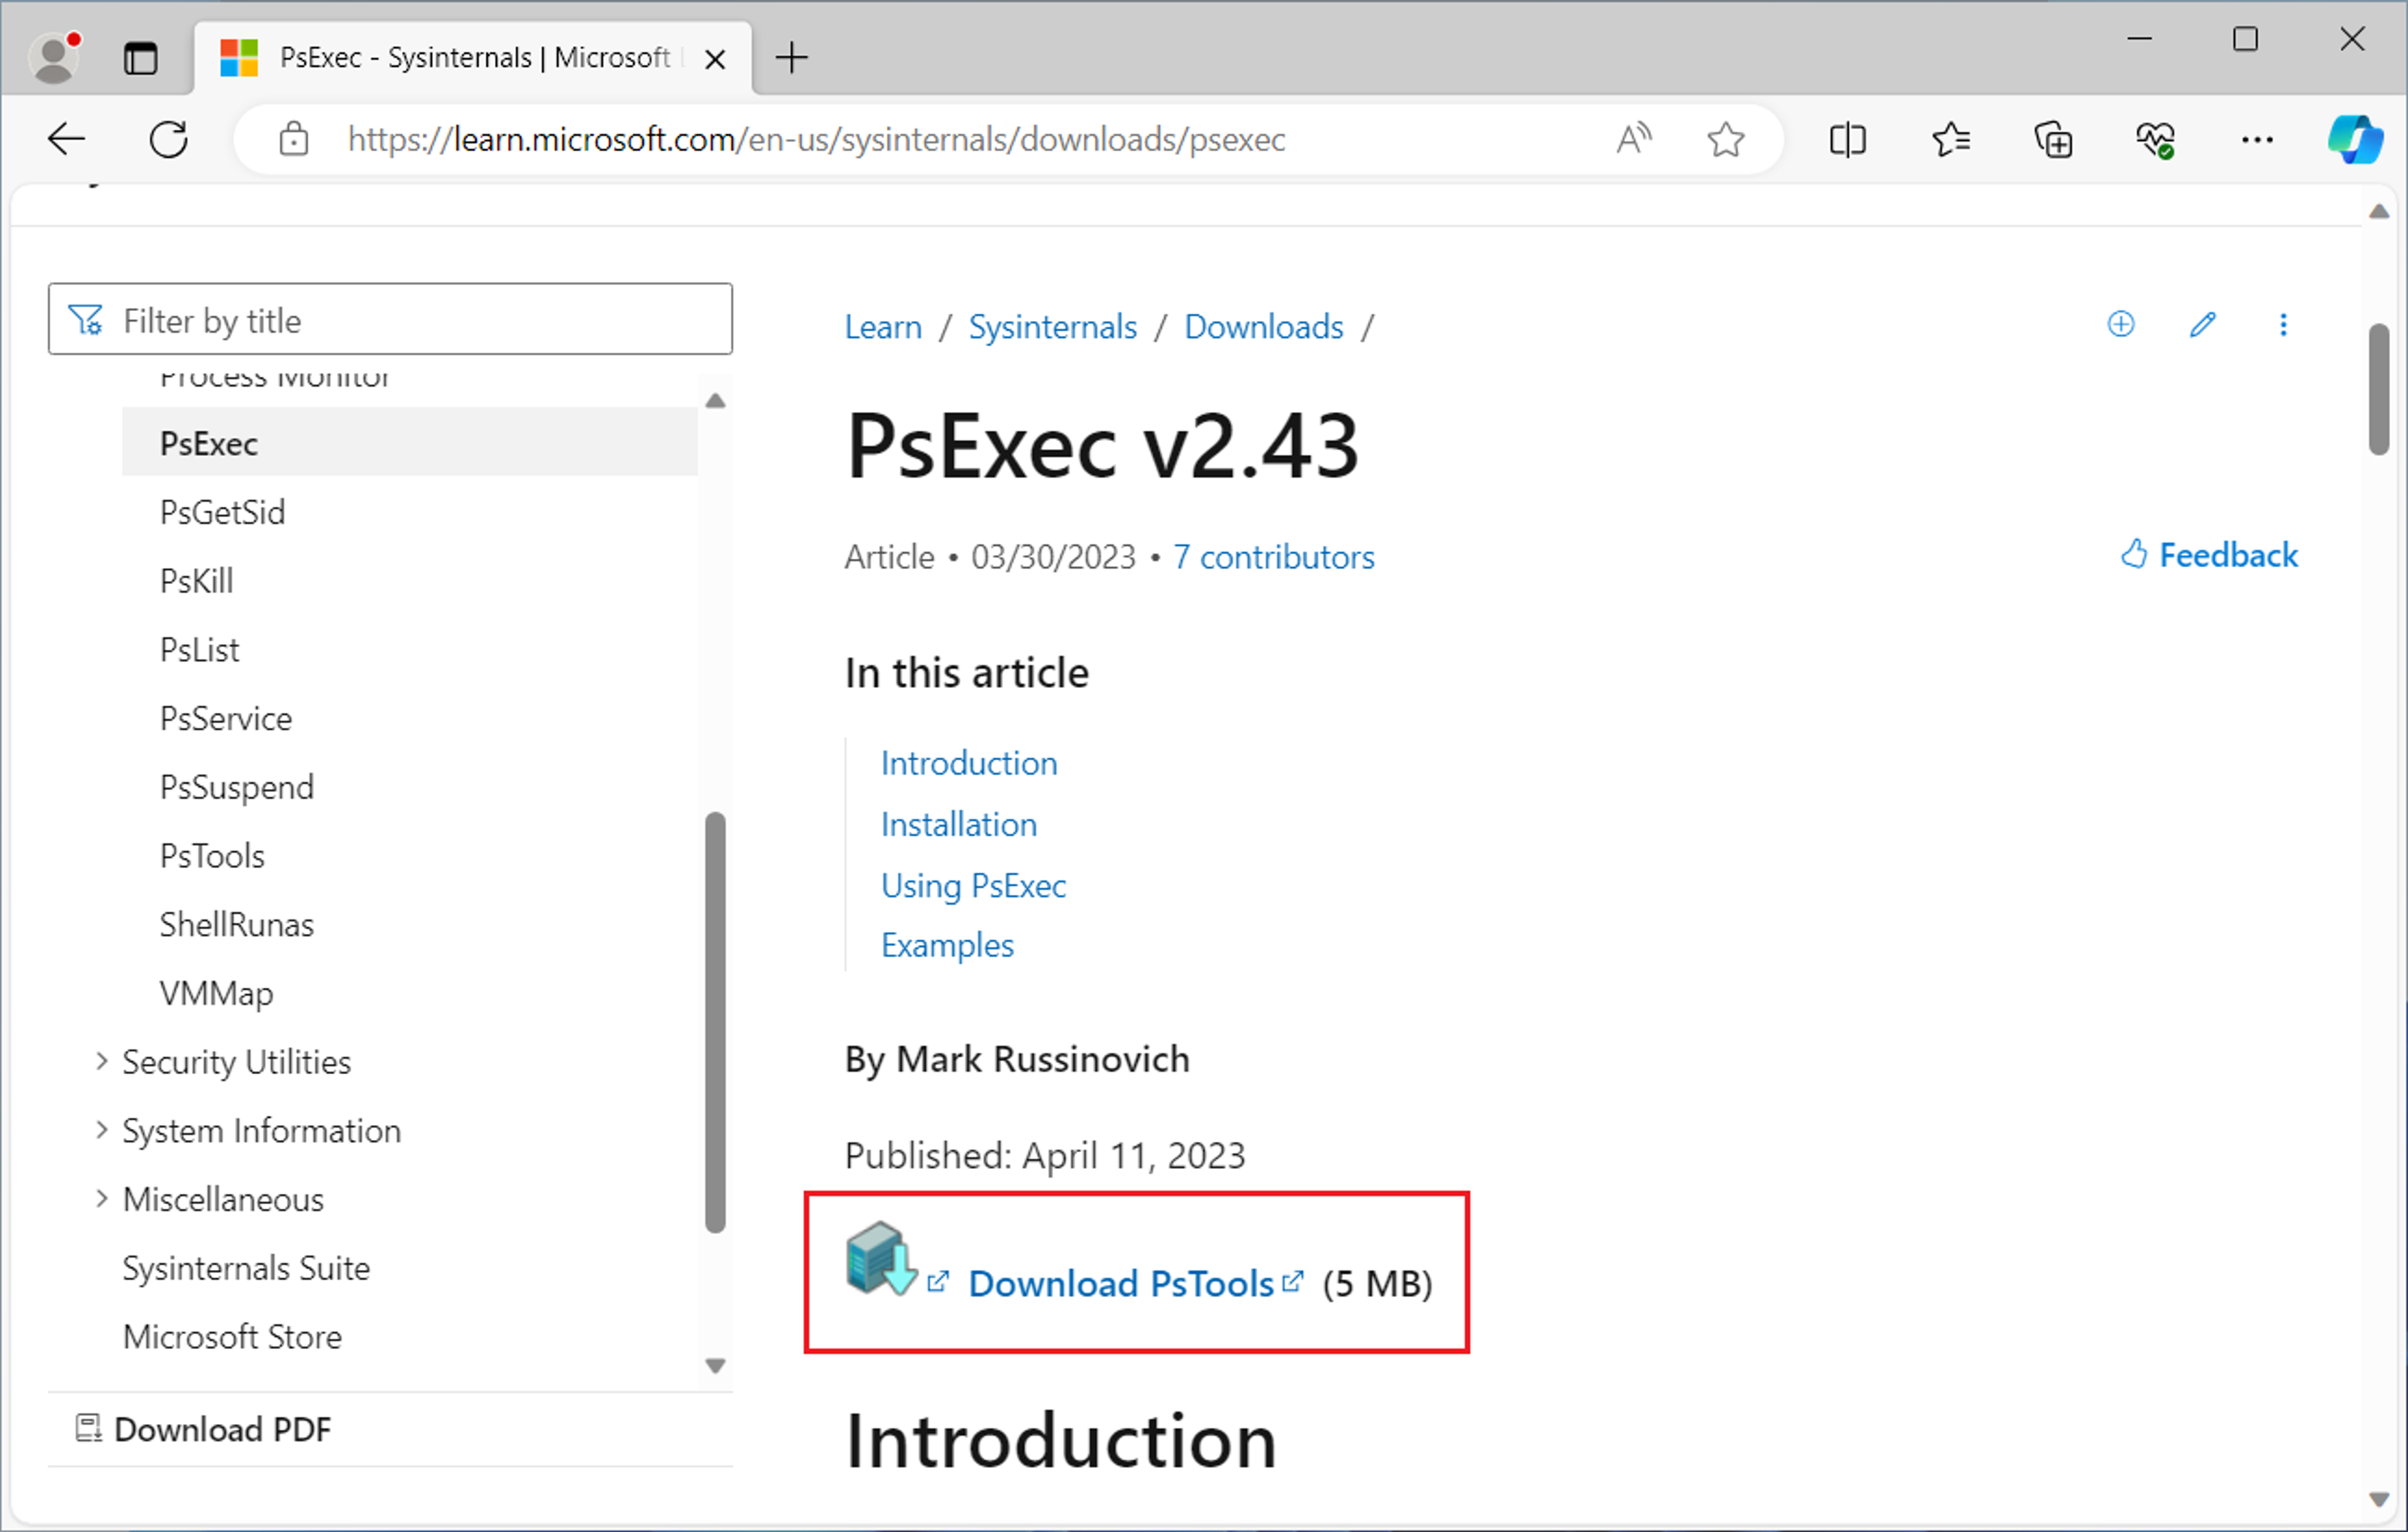Go to Downloads breadcrumb link
Viewport: 2408px width, 1532px height.
tap(1263, 327)
